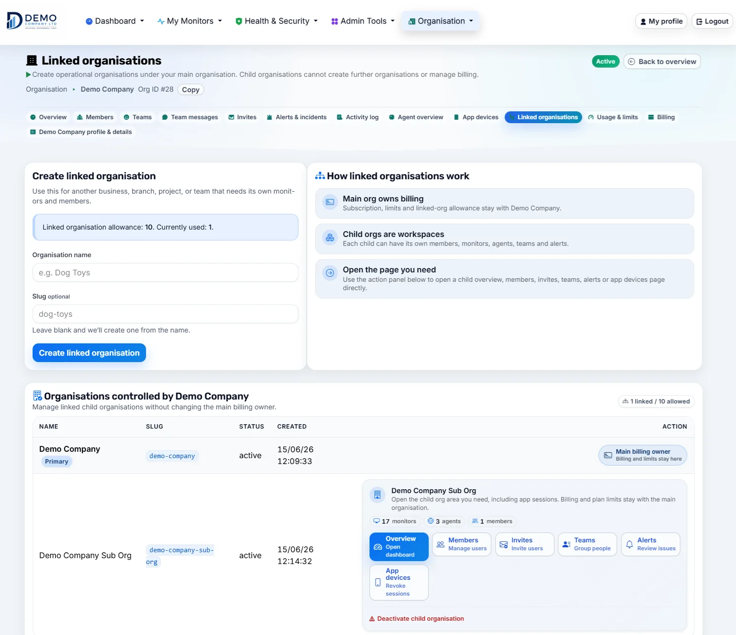The image size is (736, 635).
Task: Open the Demo Company profile & details tab
Action: (81, 132)
